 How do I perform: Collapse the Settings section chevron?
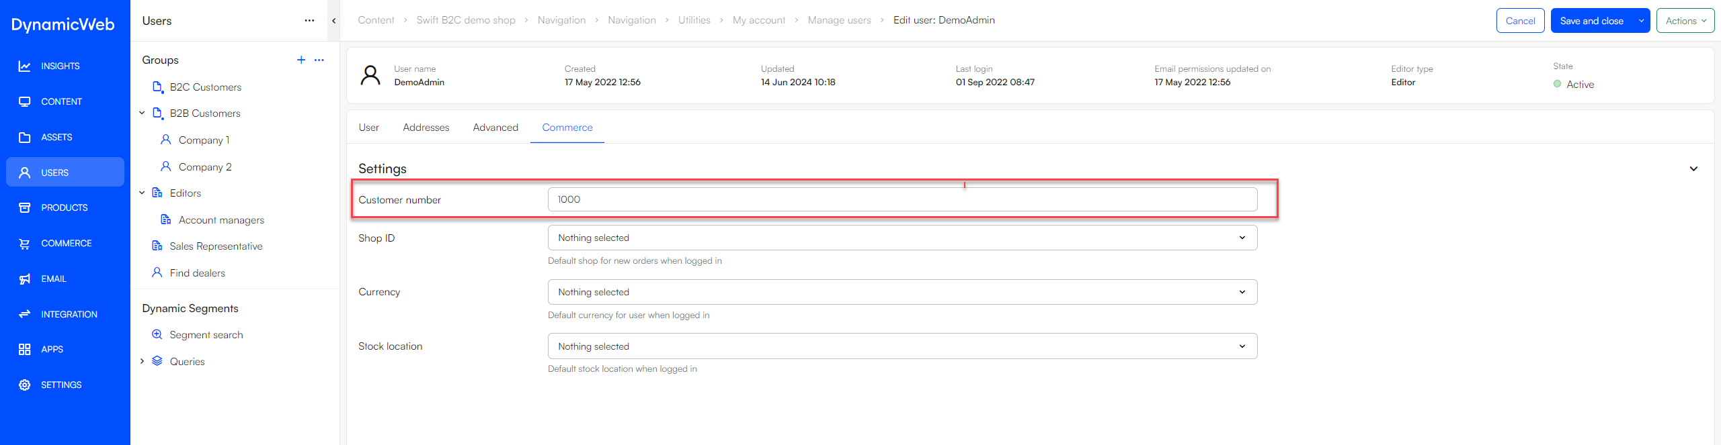[1693, 169]
